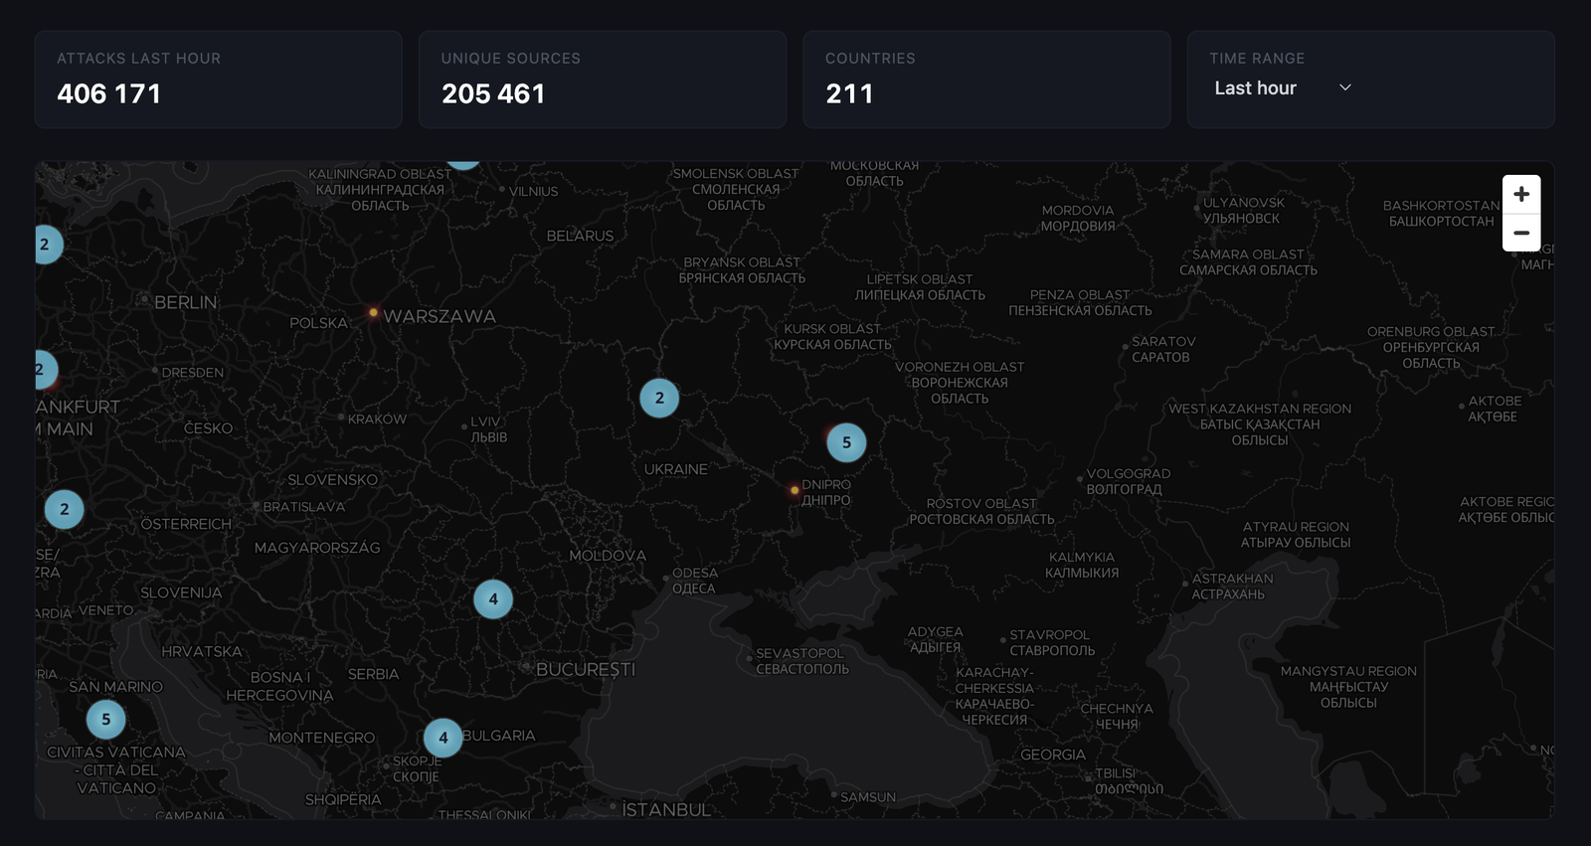Click the Unique Sources value 205 461

(x=493, y=93)
